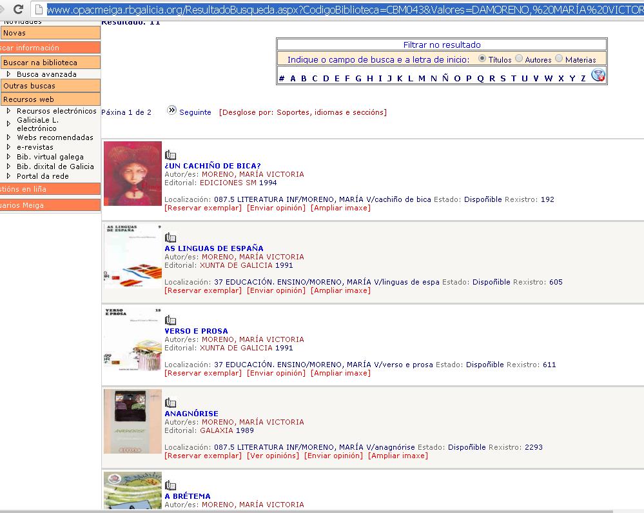Click Reservar exemplar for Un cachiño de bica
Image resolution: width=644 pixels, height=513 pixels.
tap(203, 208)
